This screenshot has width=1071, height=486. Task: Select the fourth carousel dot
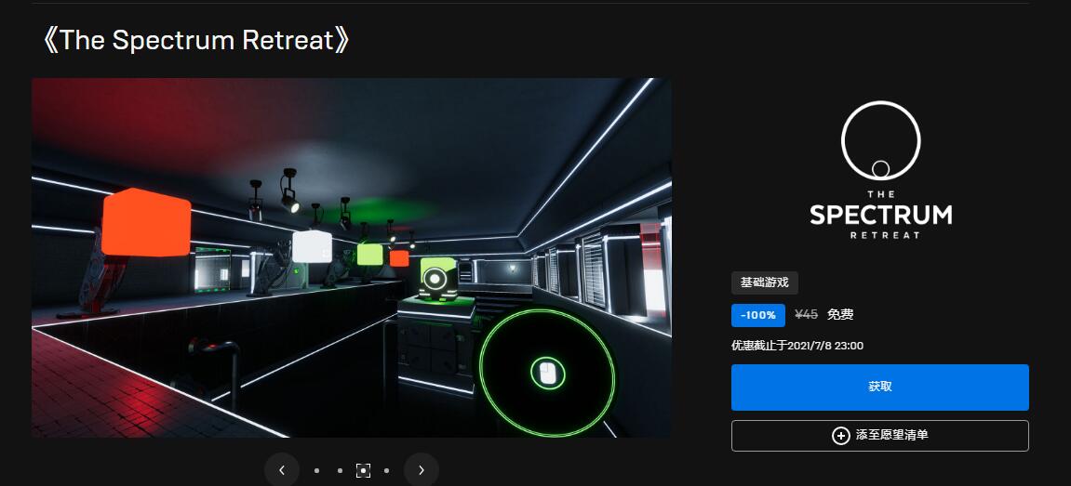(386, 470)
